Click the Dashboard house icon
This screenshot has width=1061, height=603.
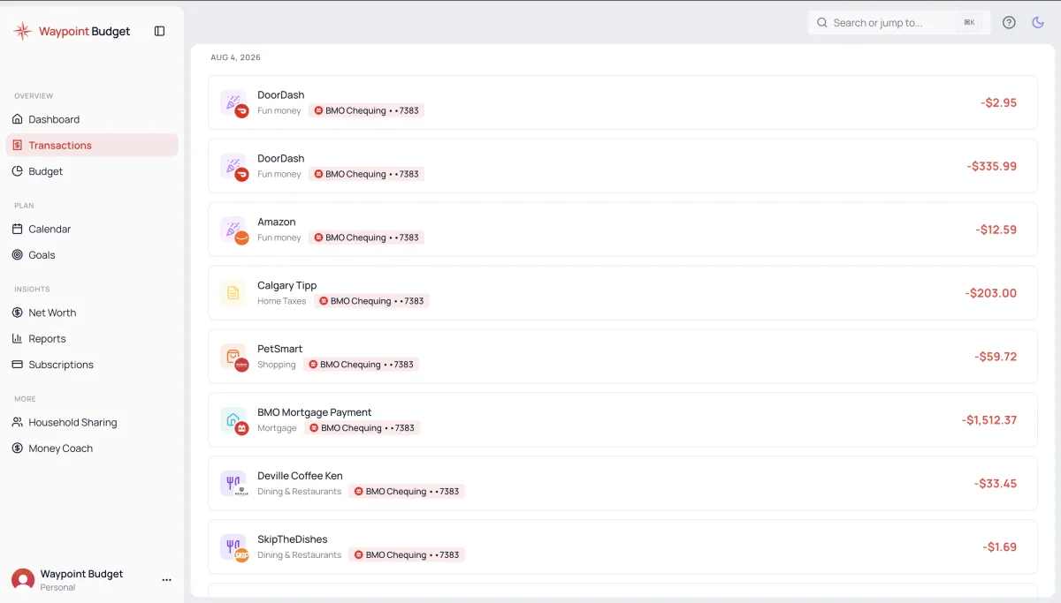18,119
